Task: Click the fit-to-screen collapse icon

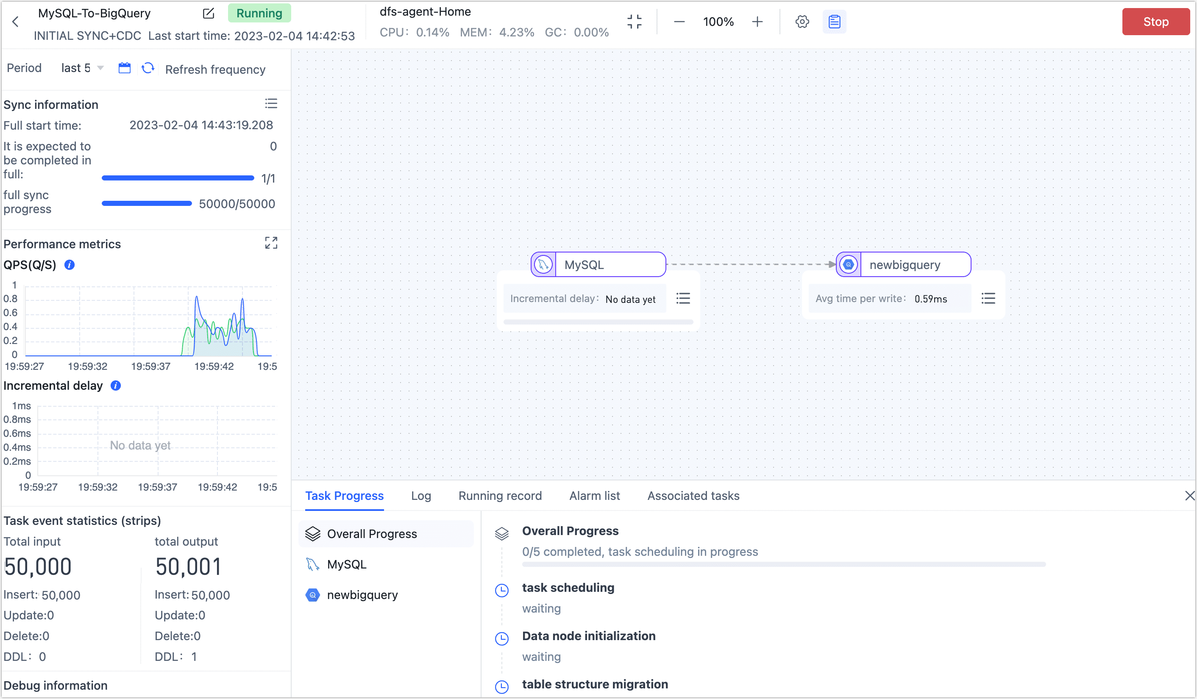Action: tap(634, 22)
